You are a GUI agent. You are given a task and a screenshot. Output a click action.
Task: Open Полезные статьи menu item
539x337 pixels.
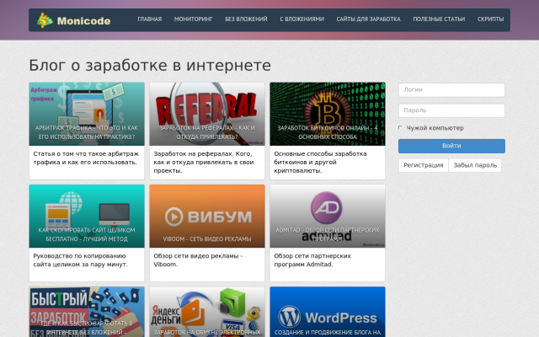tap(439, 19)
